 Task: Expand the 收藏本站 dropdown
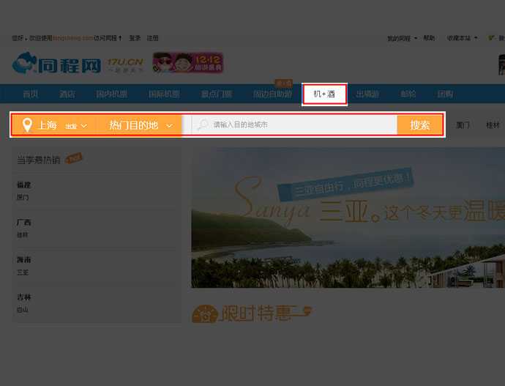pyautogui.click(x=462, y=38)
